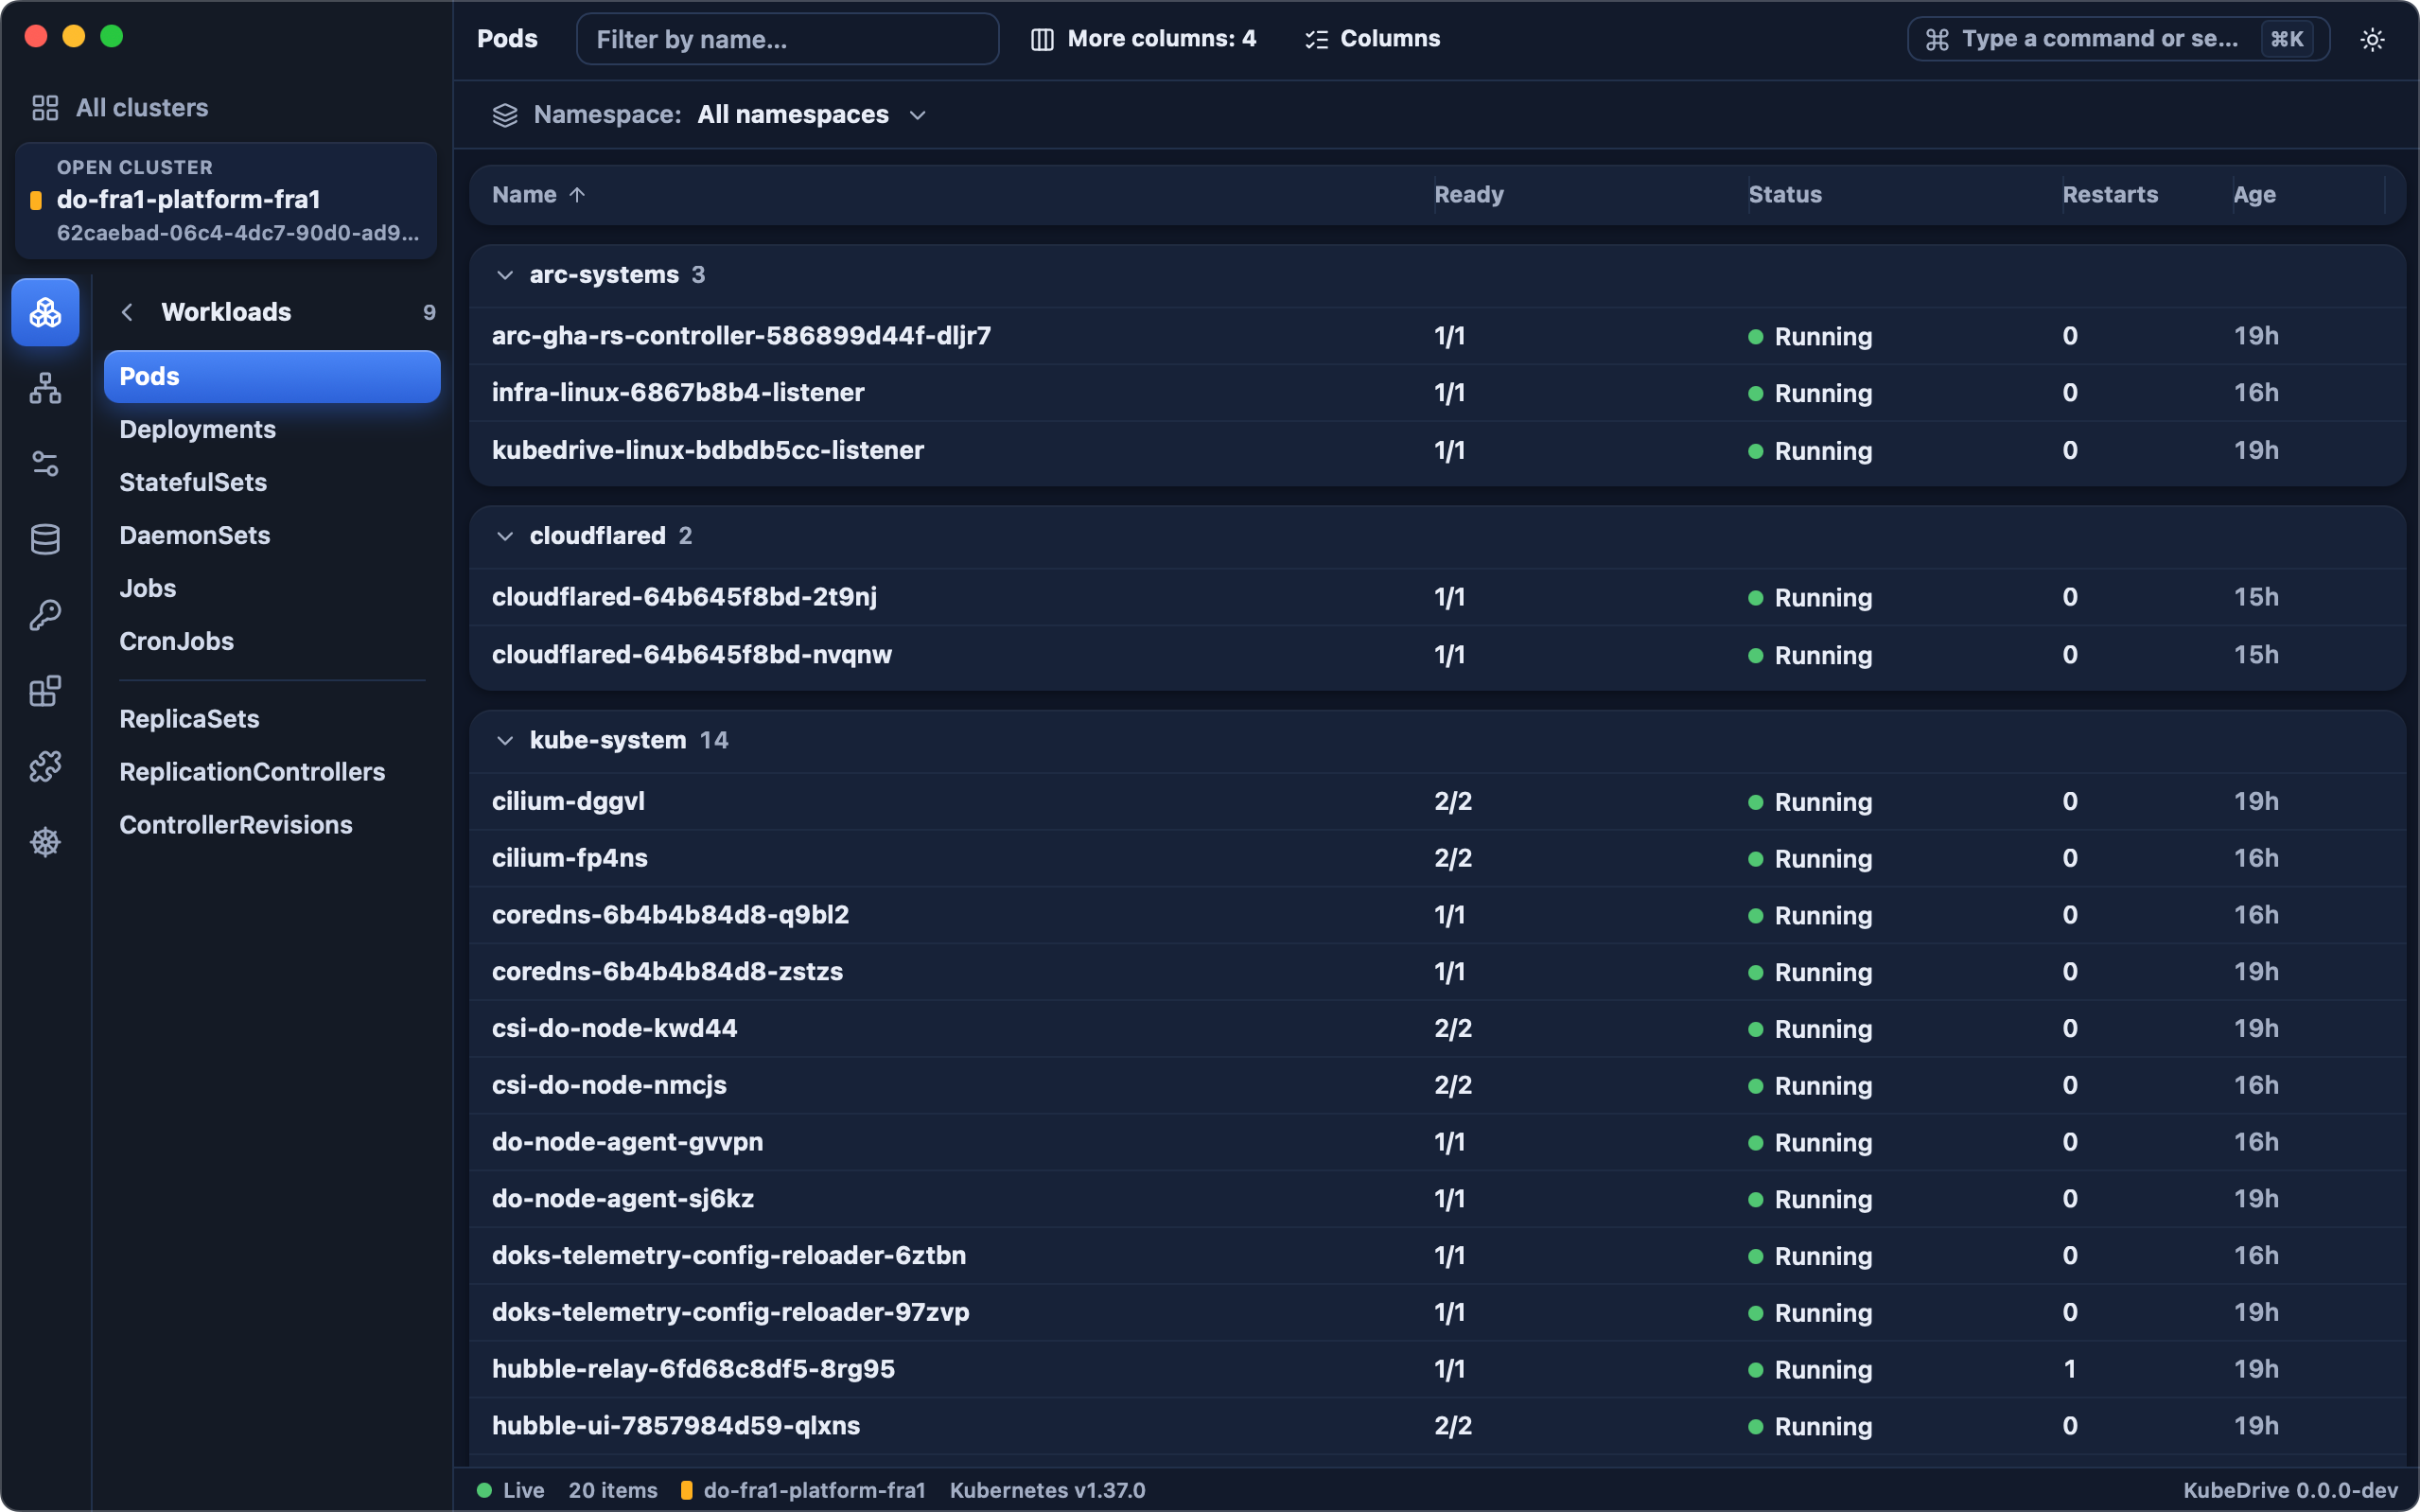This screenshot has height=1512, width=2420.
Task: Toggle More columns: 4 view
Action: (x=1144, y=39)
